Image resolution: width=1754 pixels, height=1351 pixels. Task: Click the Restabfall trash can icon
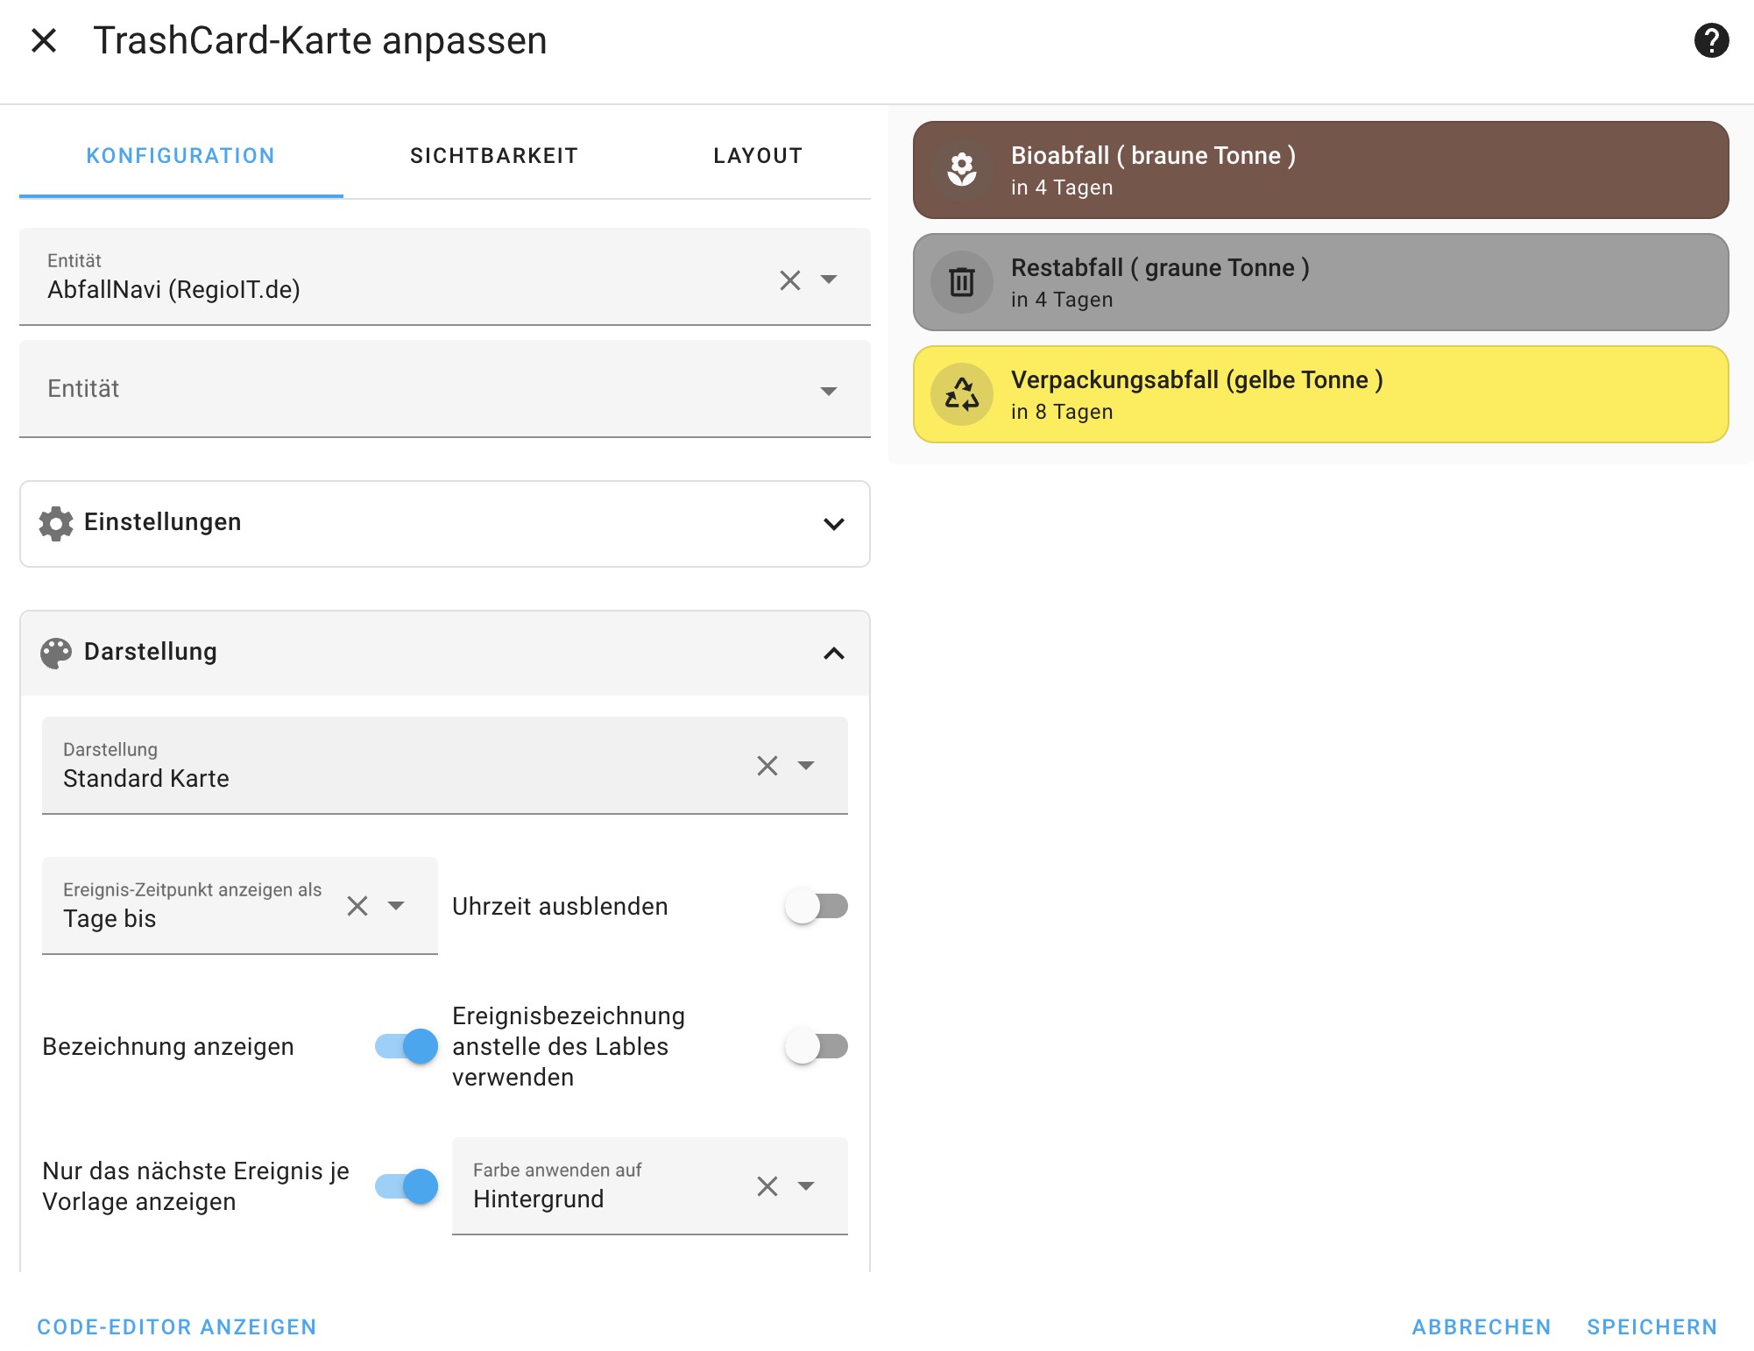[962, 282]
